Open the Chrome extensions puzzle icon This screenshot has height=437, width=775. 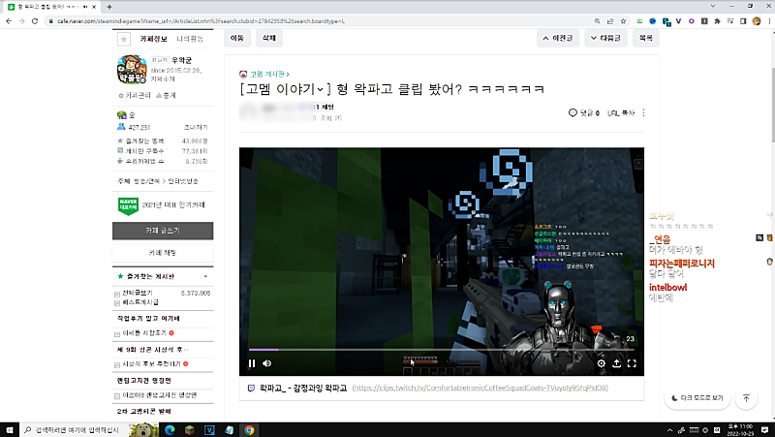(717, 21)
